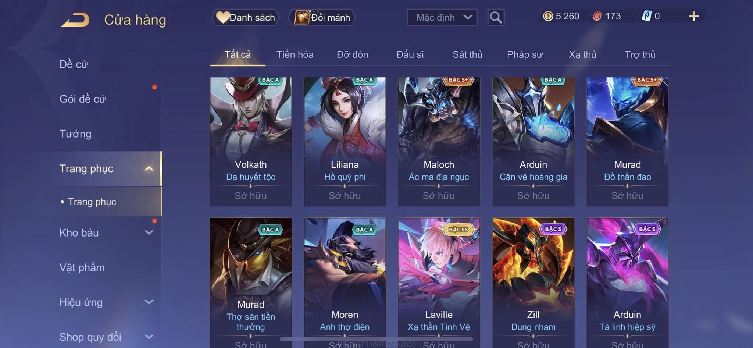Open Danh sách wishlist heart button
The height and width of the screenshot is (348, 753).
point(245,17)
